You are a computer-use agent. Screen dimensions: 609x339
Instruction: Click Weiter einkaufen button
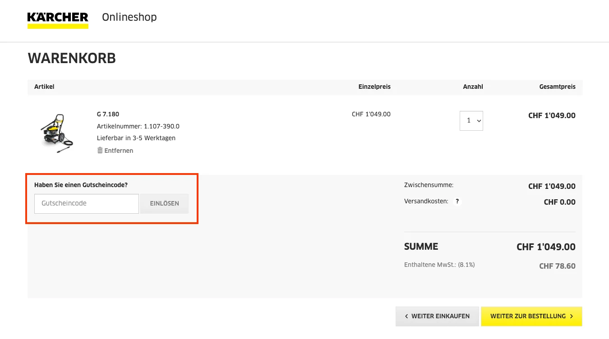437,316
